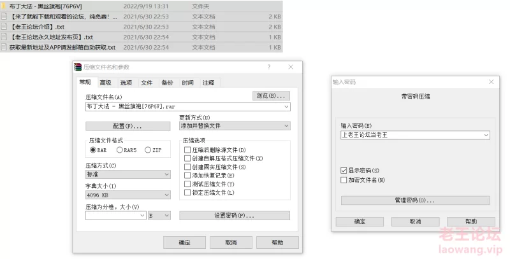The image size is (510, 259).
Task: Enable 锁定压缩文件 option
Action: coord(187,192)
